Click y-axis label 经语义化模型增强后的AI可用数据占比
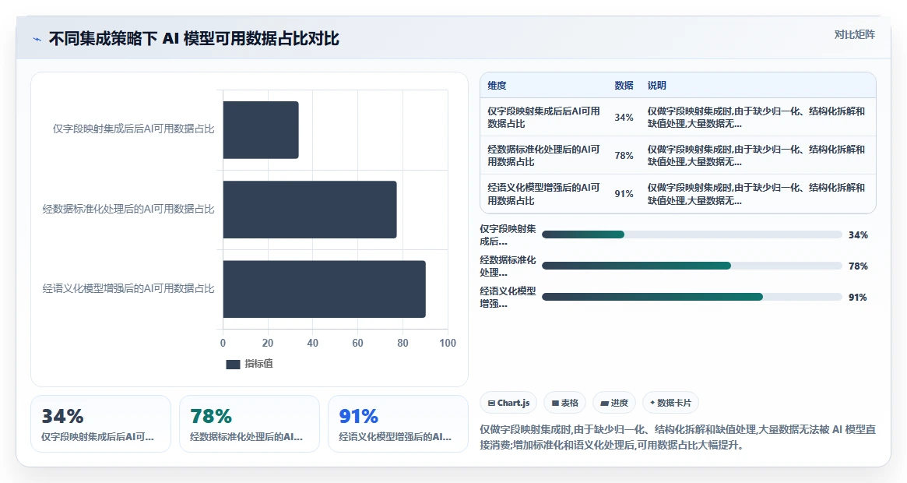The height and width of the screenshot is (483, 907). 128,288
